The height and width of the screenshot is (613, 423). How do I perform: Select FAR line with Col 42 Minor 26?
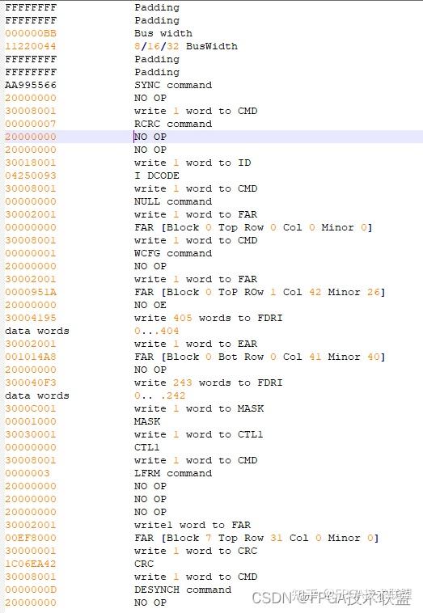(260, 292)
